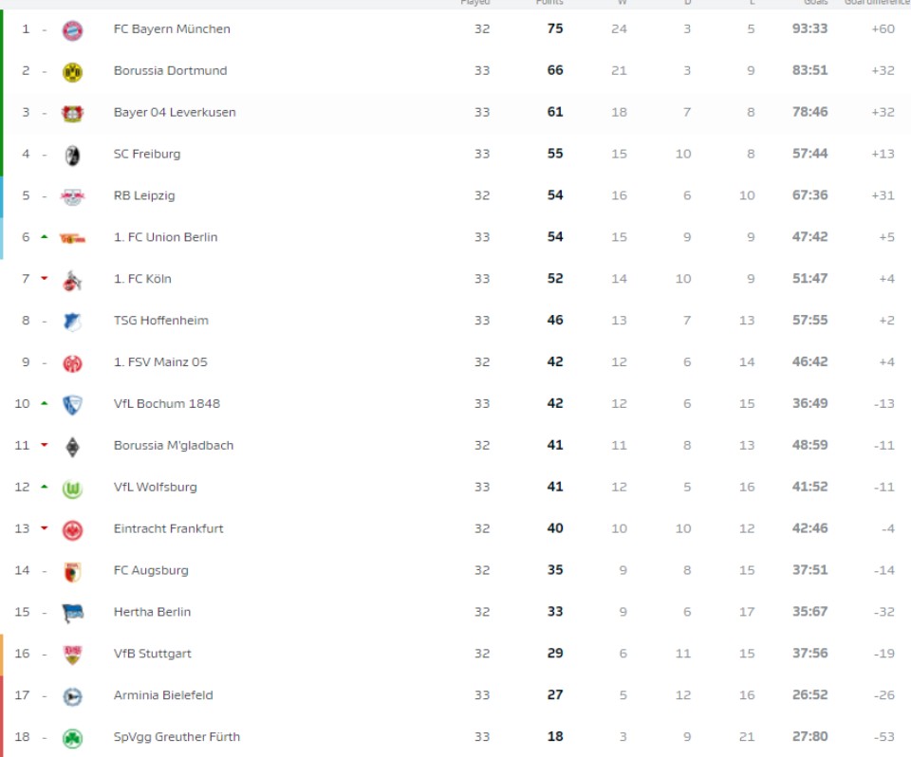
Task: Click the SpVgg Greuther Fürth logo
Action: 72,737
